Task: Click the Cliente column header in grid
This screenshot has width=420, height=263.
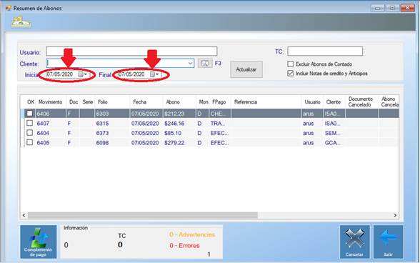Action: 334,102
